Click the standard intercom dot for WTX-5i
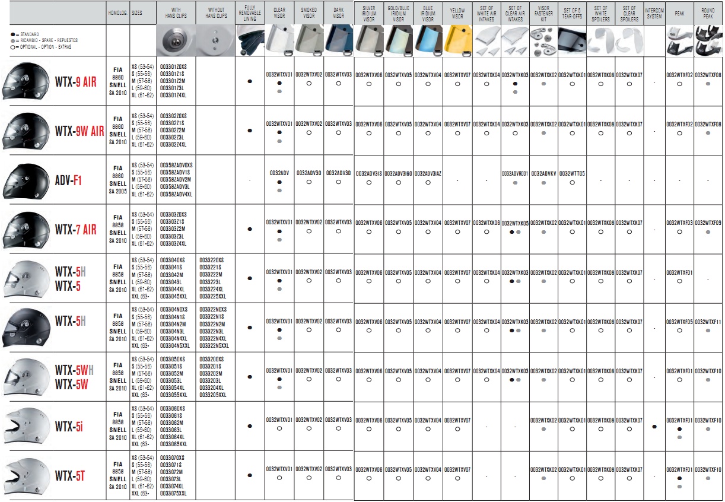This screenshot has width=725, height=502. pyautogui.click(x=654, y=427)
